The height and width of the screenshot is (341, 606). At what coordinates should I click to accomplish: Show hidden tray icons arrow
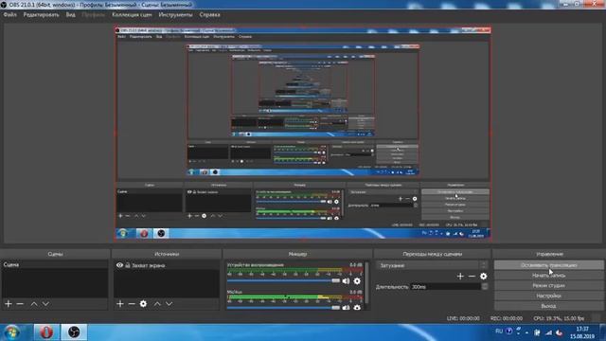(526, 332)
